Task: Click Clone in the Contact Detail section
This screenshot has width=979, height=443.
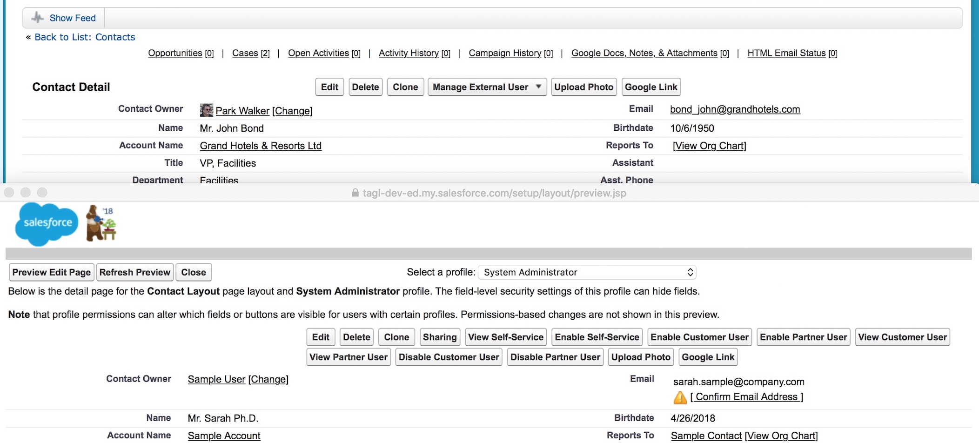Action: [405, 87]
